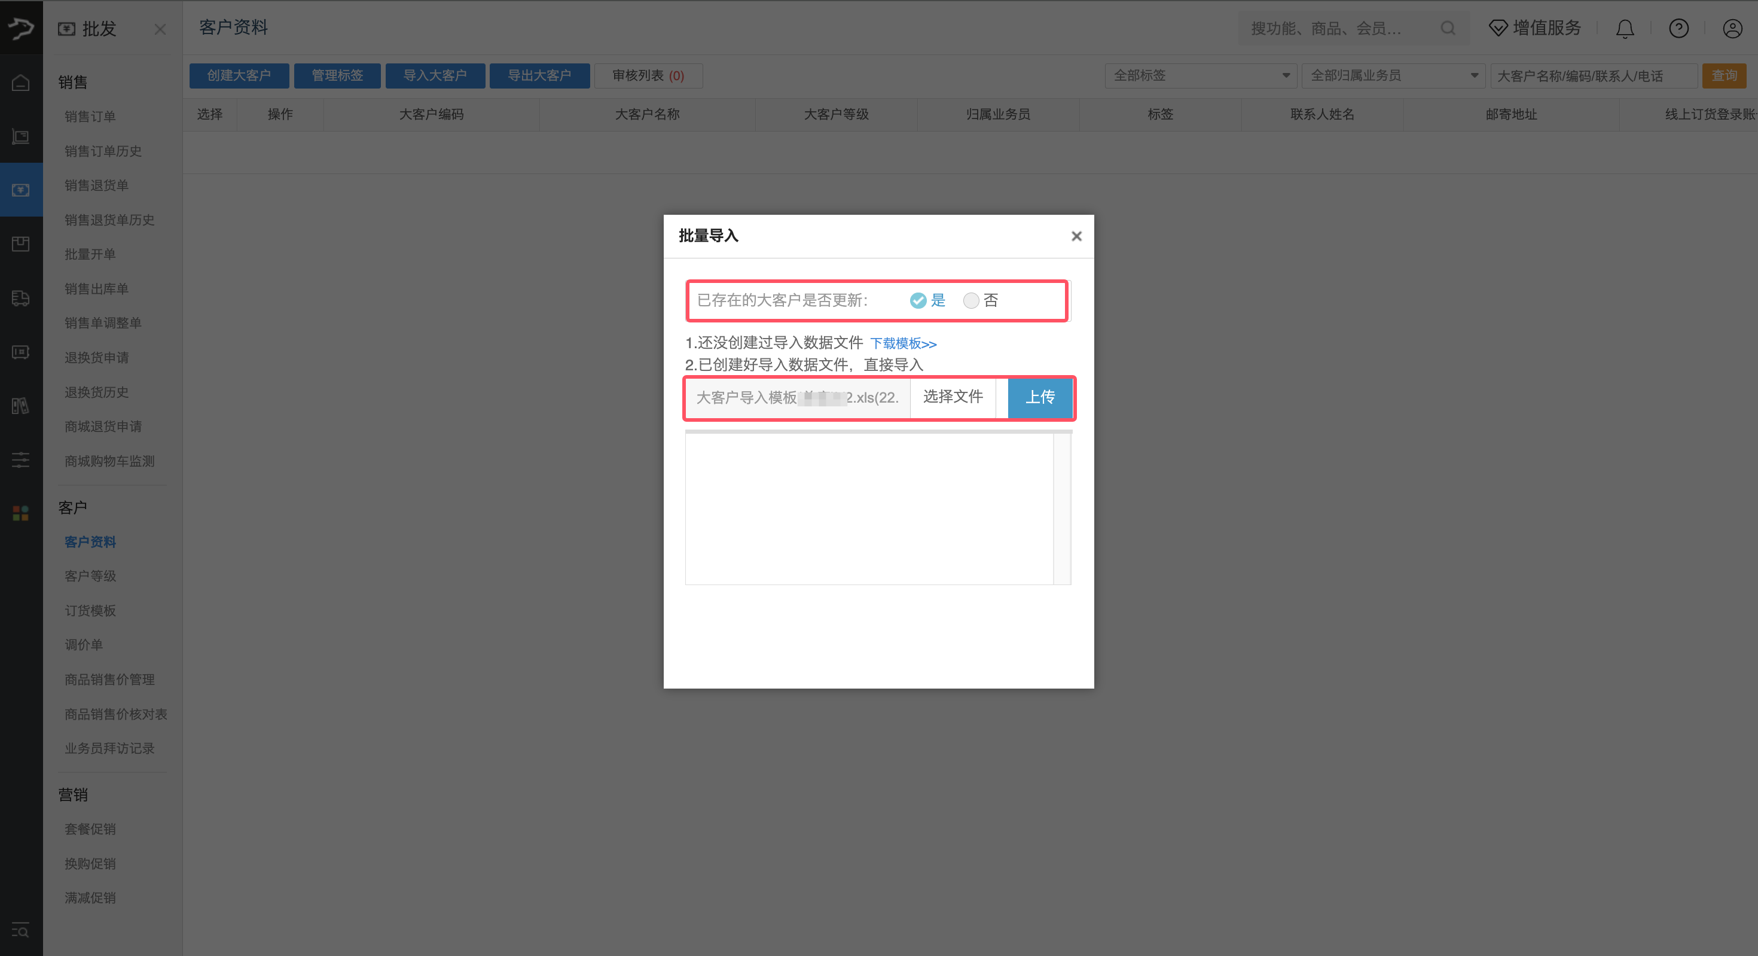Image resolution: width=1758 pixels, height=956 pixels.
Task: Click the notification bell icon
Action: 1624,29
